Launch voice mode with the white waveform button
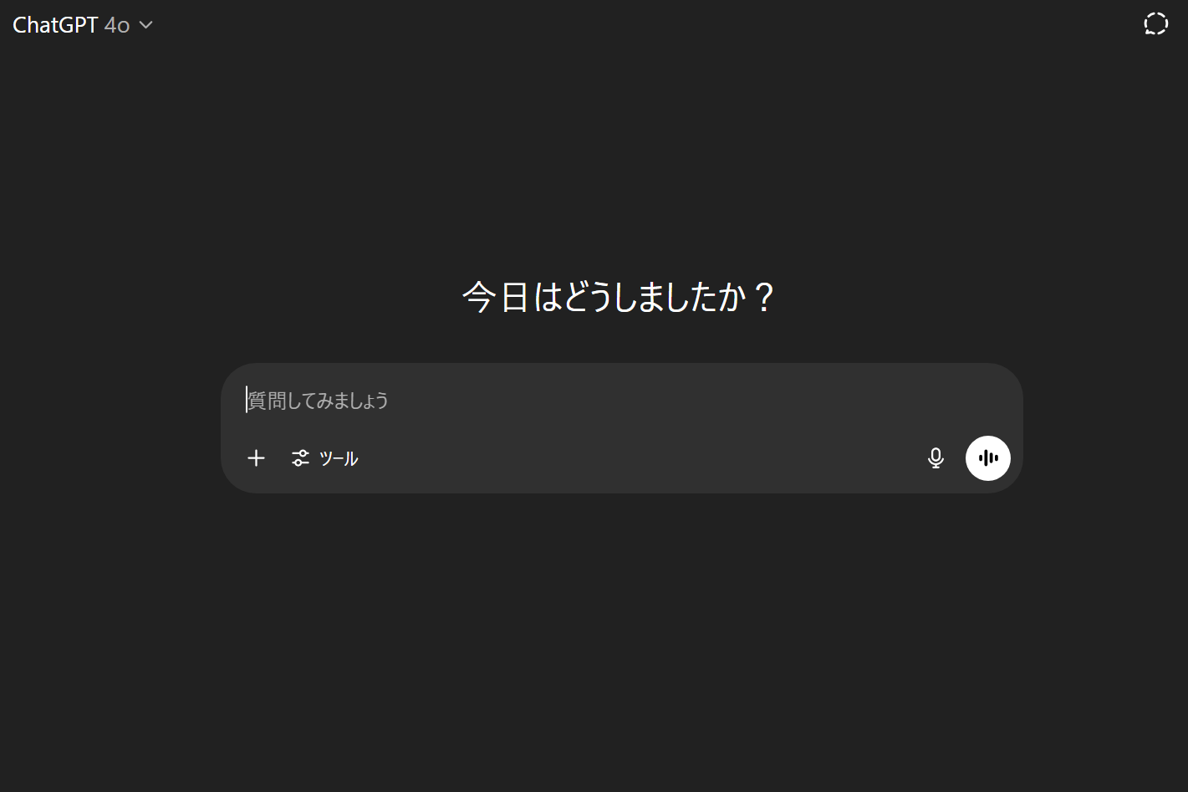 (987, 458)
